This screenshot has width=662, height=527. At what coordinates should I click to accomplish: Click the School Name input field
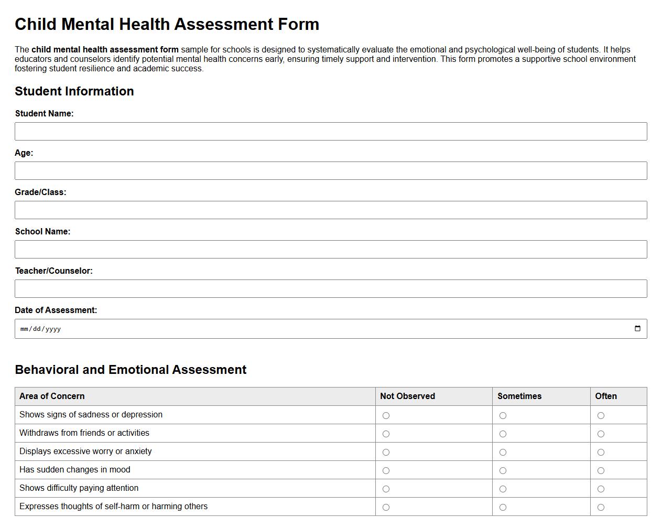(x=331, y=249)
